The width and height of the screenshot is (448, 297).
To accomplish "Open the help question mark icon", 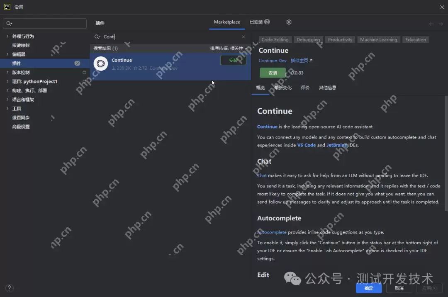I will tap(9, 288).
